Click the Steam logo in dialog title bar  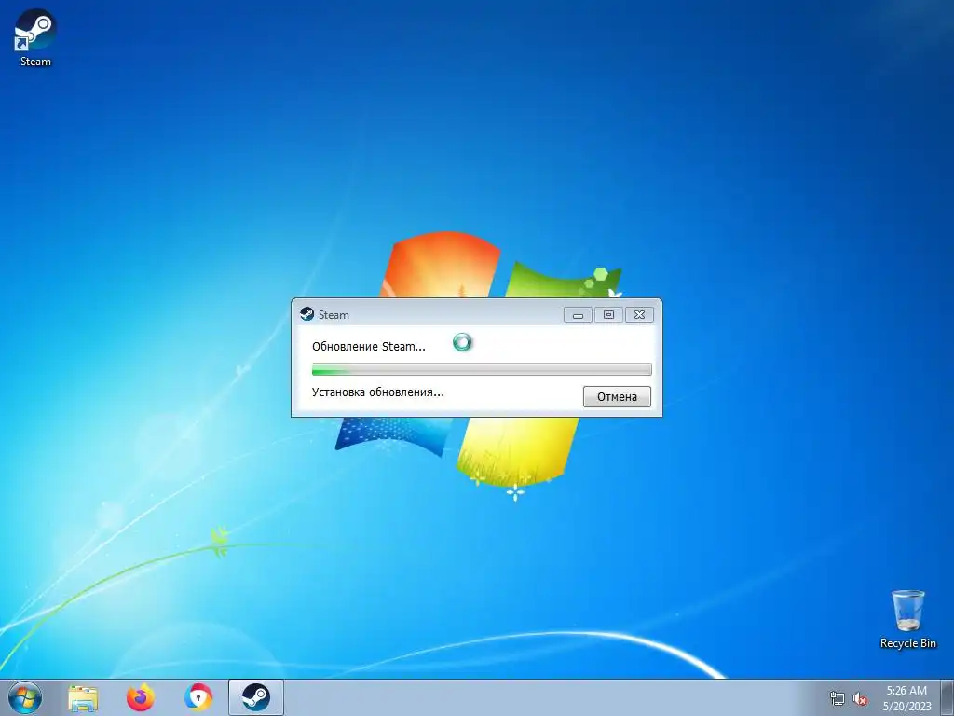point(307,314)
